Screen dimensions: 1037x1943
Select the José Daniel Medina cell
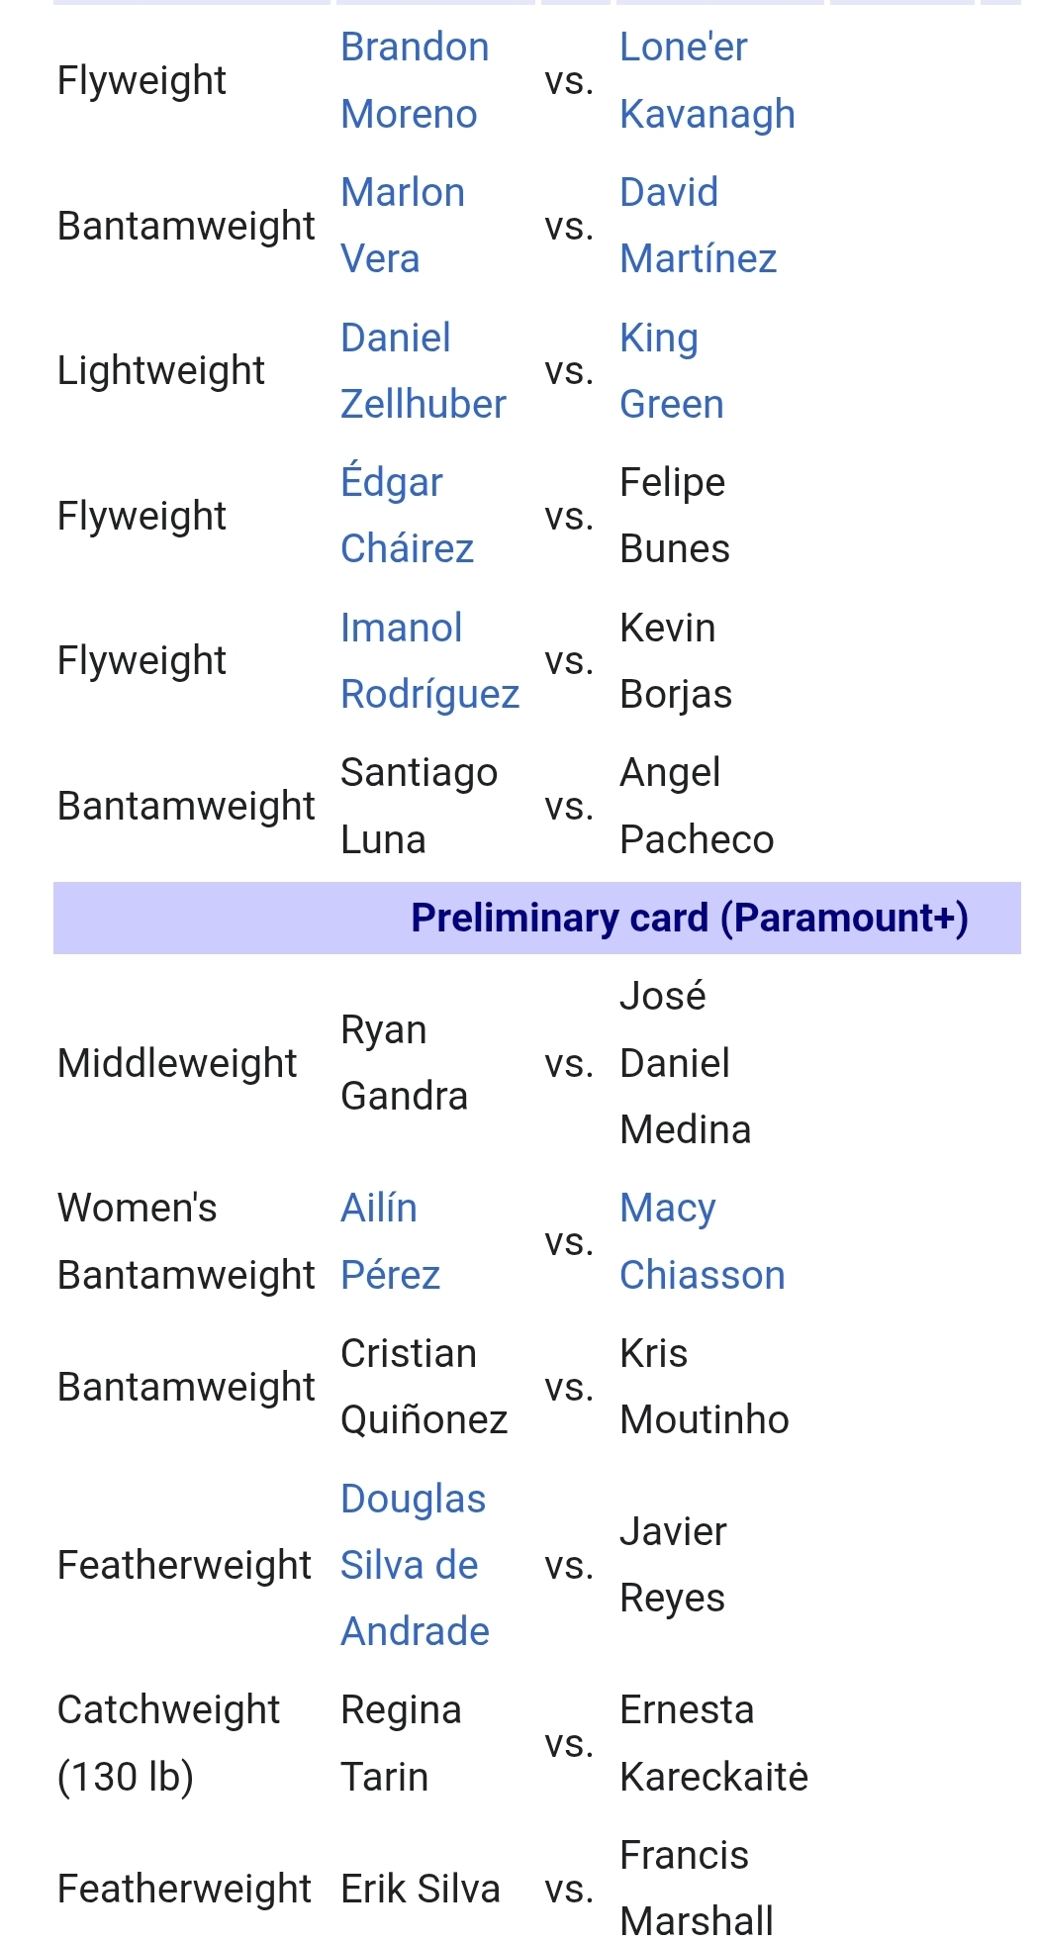pos(684,1062)
